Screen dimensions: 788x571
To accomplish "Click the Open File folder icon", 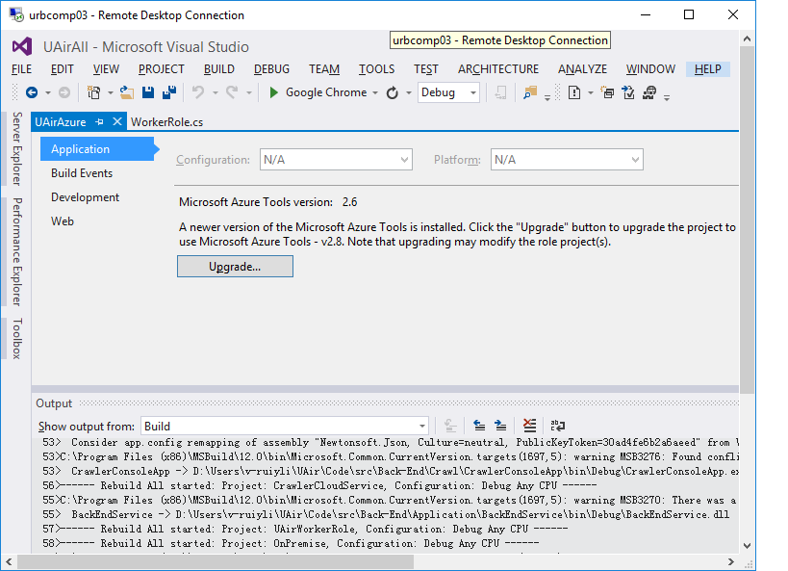I will click(x=128, y=92).
